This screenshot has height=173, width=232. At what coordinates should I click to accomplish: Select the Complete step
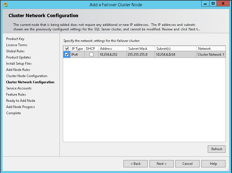coord(14,113)
